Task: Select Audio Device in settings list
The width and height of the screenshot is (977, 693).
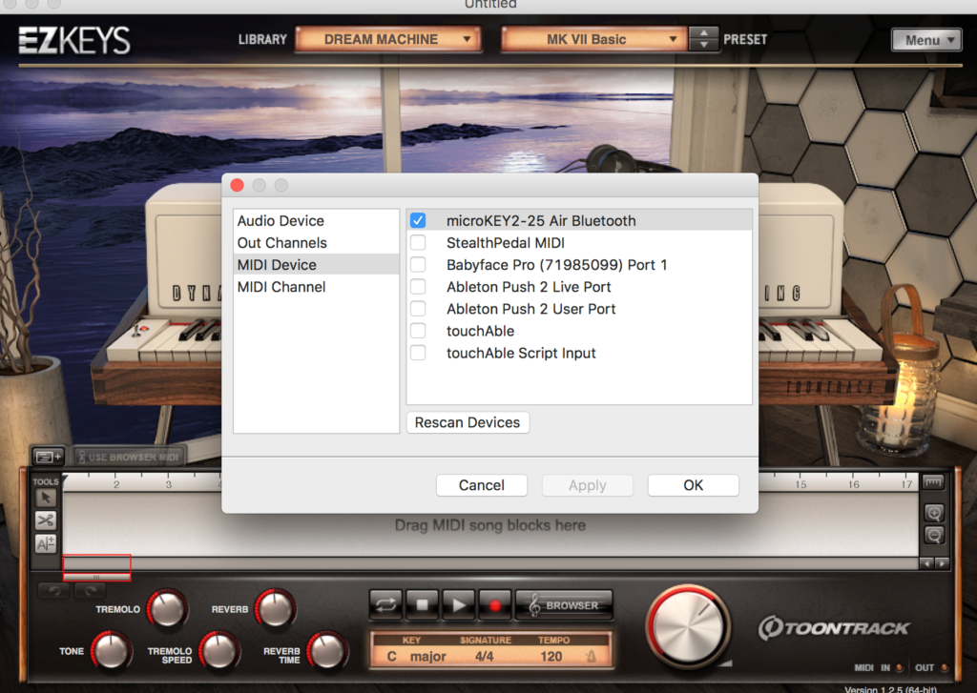Action: pos(281,220)
